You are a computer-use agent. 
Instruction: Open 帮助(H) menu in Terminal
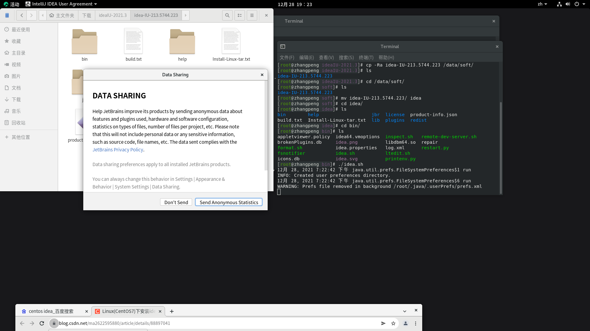coord(386,58)
